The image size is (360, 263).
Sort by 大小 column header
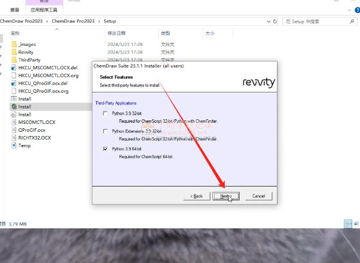(x=210, y=33)
